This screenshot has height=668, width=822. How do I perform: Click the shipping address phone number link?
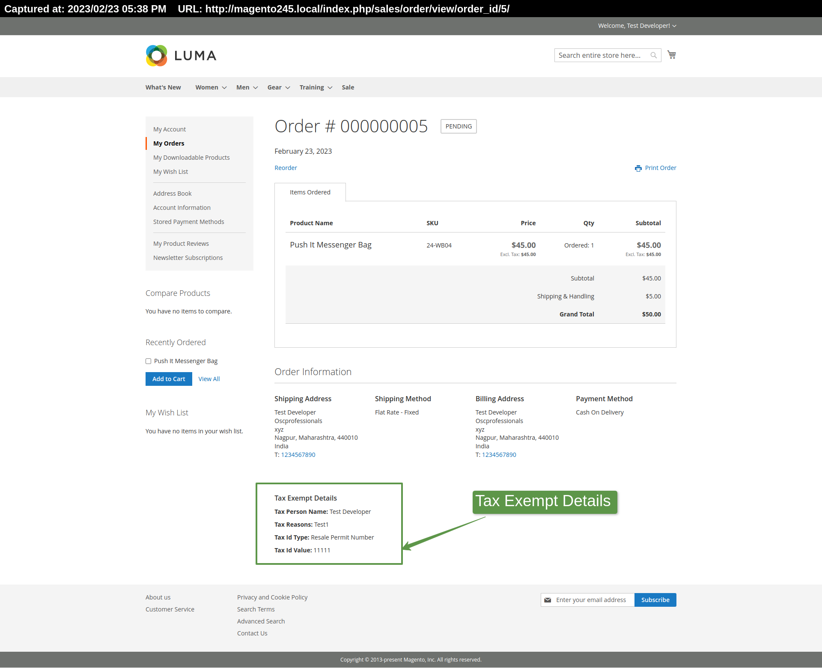click(298, 455)
